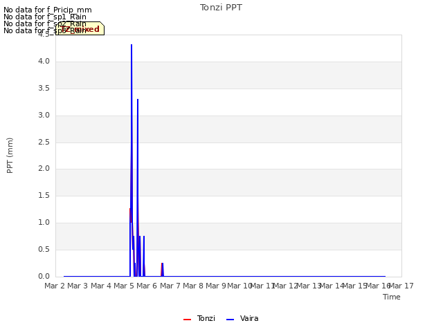Click the 3.0 y-axis tick label
This screenshot has width=443, height=332.
click(x=44, y=116)
